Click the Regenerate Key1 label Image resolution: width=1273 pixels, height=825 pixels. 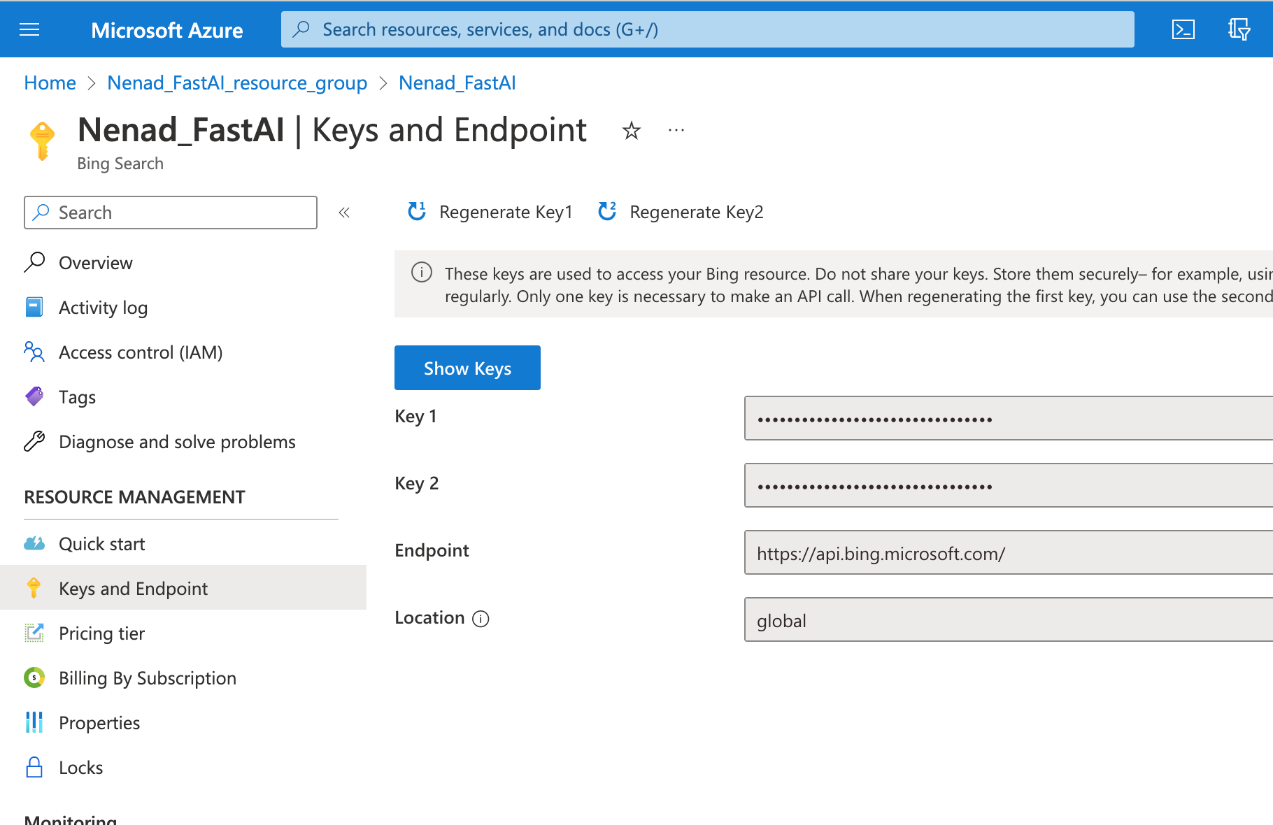[x=506, y=212]
